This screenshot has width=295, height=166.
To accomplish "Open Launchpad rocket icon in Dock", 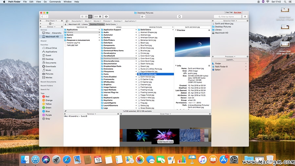I will (56, 159).
